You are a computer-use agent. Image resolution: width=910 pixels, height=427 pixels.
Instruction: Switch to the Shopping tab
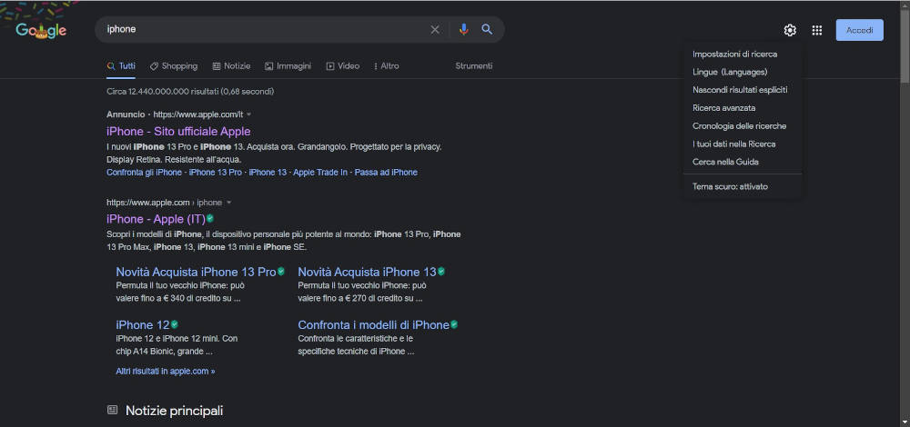pos(174,66)
